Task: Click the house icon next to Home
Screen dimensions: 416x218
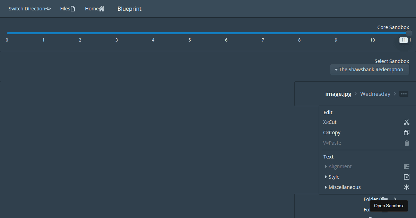Action: (x=102, y=9)
